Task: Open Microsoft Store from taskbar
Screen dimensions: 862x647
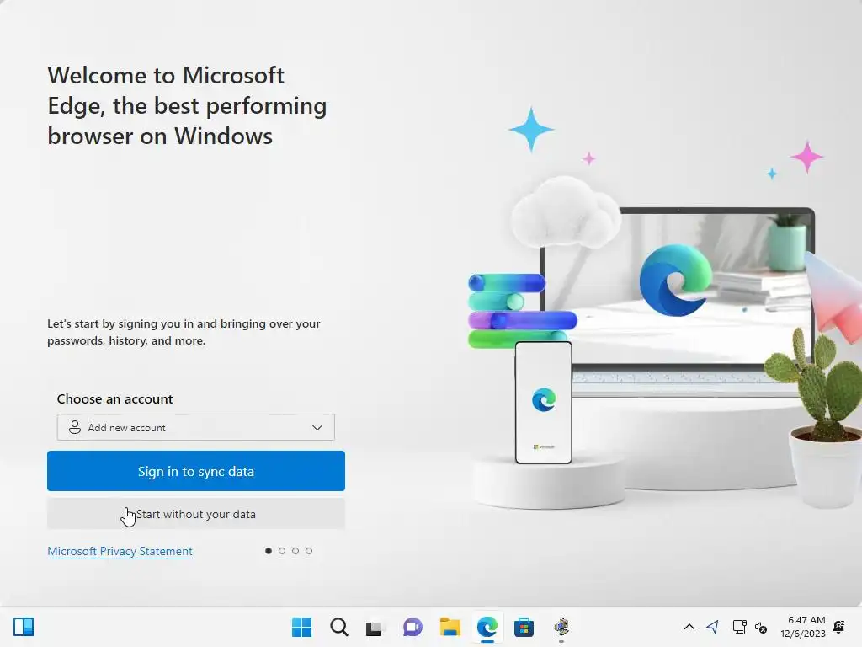Action: tap(524, 627)
